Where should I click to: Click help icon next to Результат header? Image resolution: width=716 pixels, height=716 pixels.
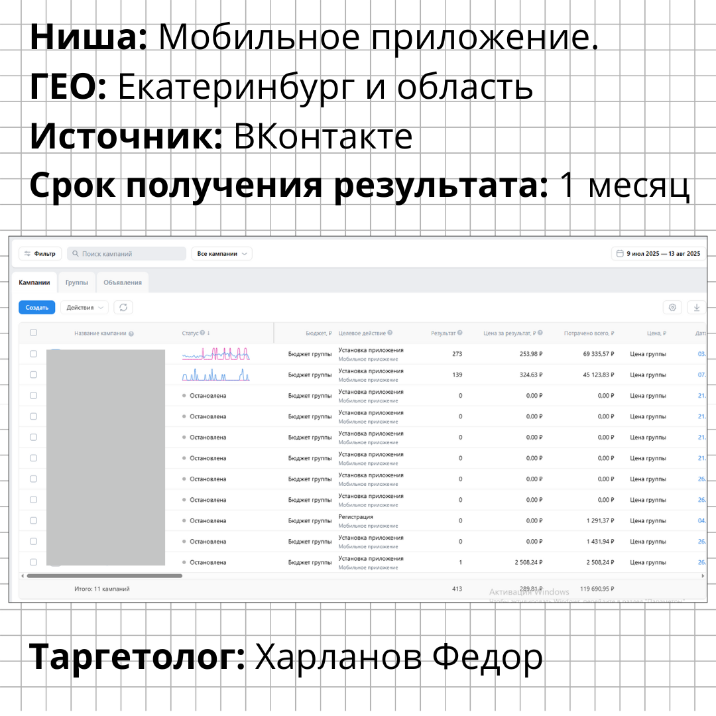(460, 333)
